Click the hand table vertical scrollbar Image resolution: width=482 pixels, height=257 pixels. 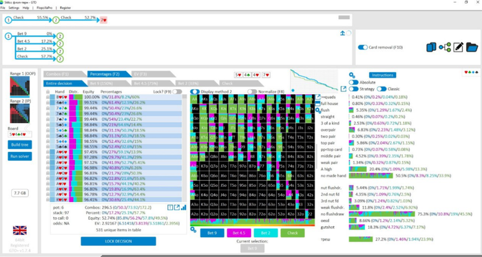(x=185, y=148)
